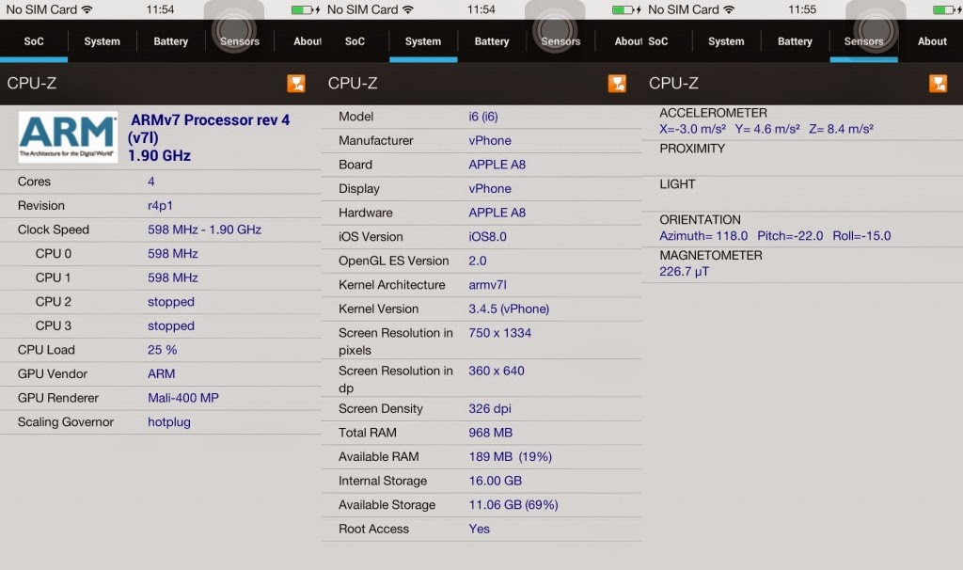Image resolution: width=963 pixels, height=570 pixels.
Task: Tap Screen Density value '326 dpi'
Action: [x=490, y=408]
